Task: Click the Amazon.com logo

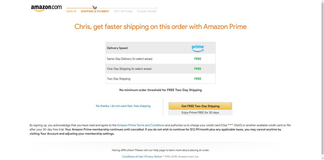Action: 46,8
